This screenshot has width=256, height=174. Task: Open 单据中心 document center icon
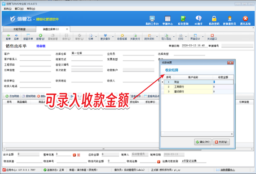point(168,20)
